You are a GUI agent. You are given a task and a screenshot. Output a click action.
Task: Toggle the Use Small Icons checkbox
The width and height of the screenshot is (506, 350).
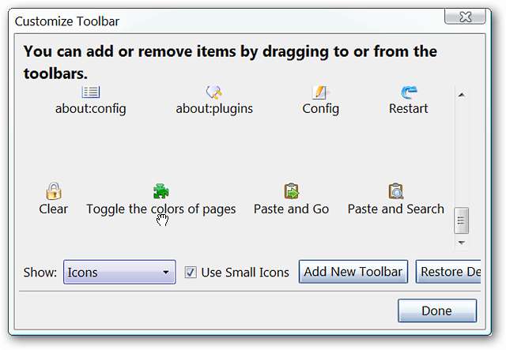pos(191,273)
